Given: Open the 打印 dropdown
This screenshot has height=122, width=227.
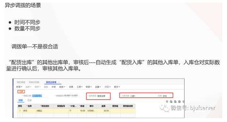Looking at the screenshot, I should pos(108,87).
